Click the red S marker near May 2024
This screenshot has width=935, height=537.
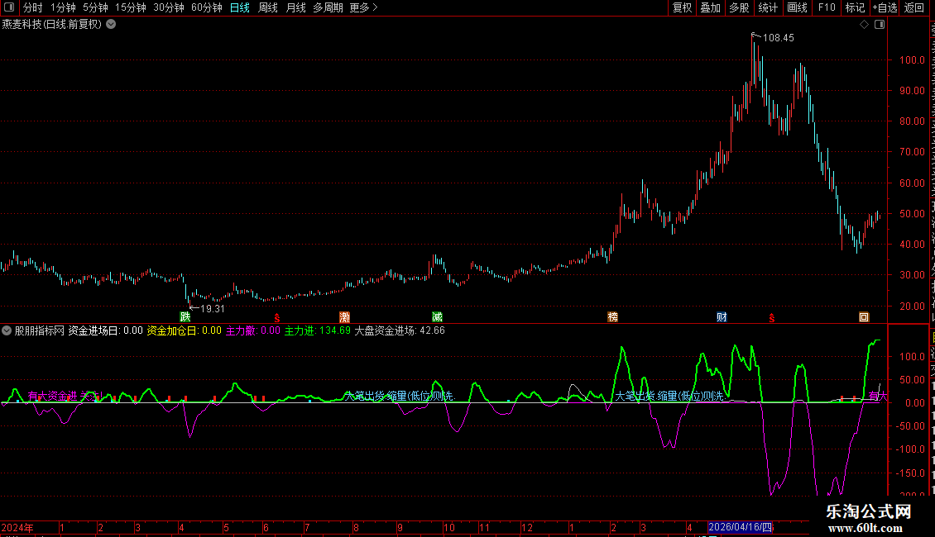coord(276,319)
